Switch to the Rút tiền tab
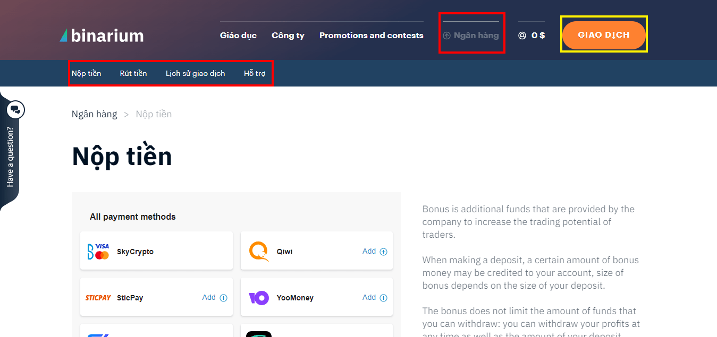 point(133,73)
